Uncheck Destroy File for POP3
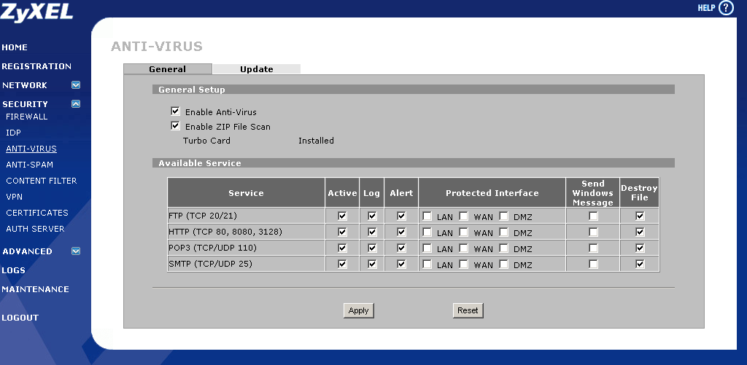The height and width of the screenshot is (365, 747). pyautogui.click(x=640, y=248)
